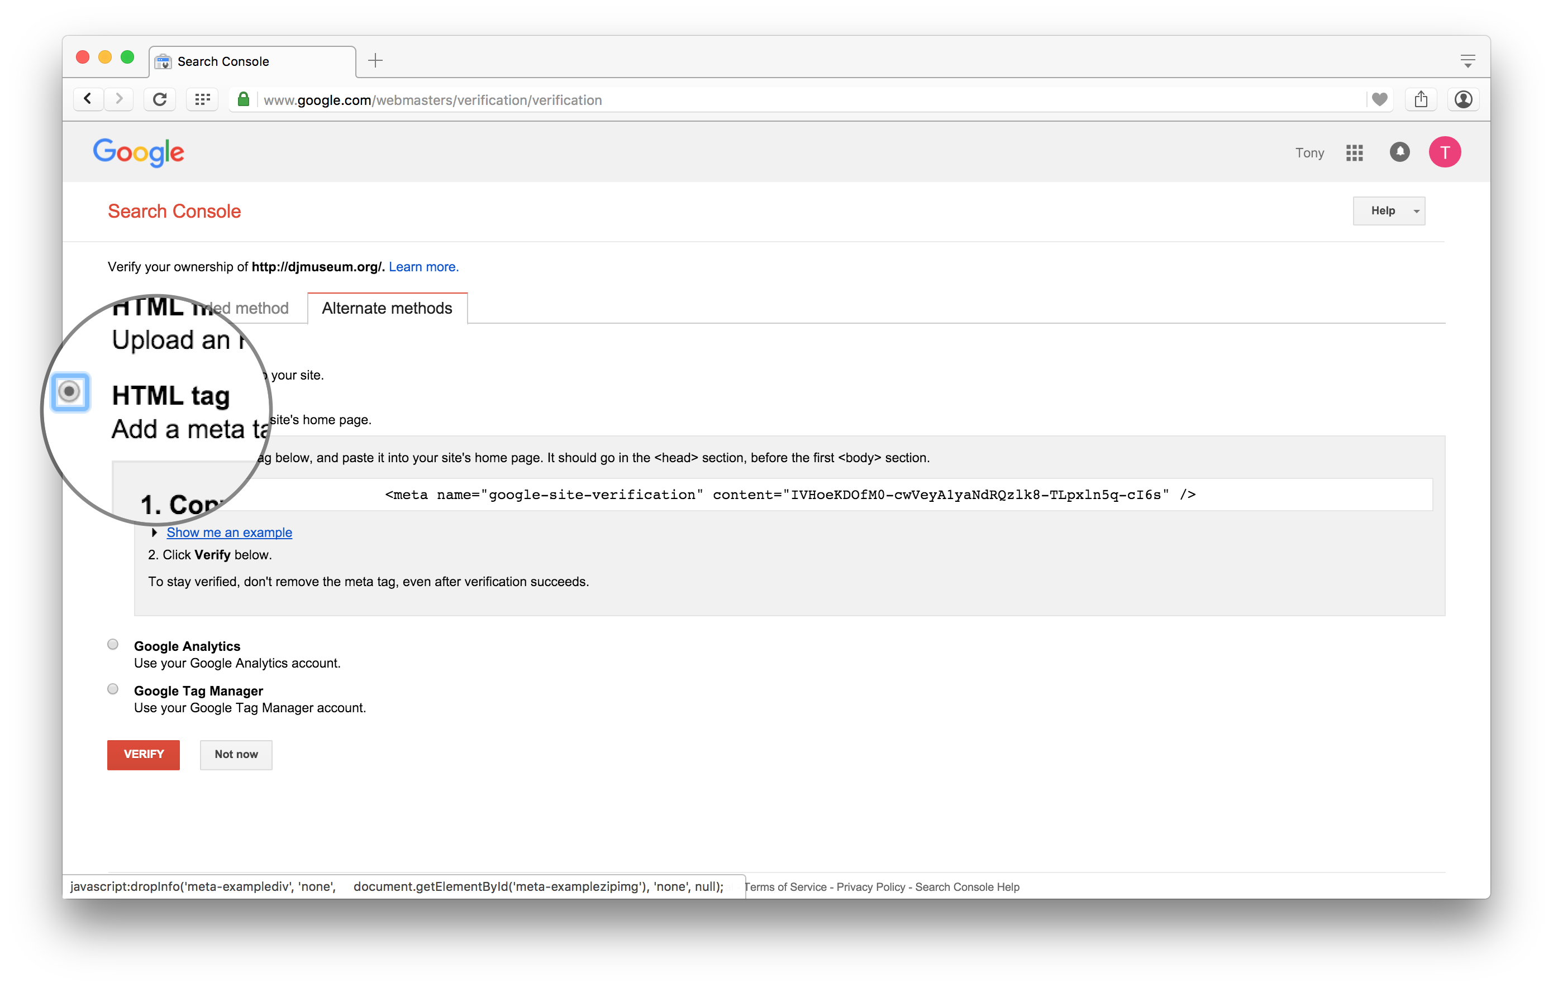Select the HTML tag radio button
Viewport: 1553px width, 988px height.
70,391
